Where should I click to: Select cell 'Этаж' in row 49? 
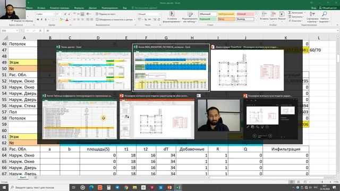[24, 63]
